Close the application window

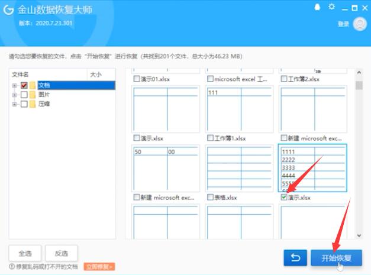365,8
